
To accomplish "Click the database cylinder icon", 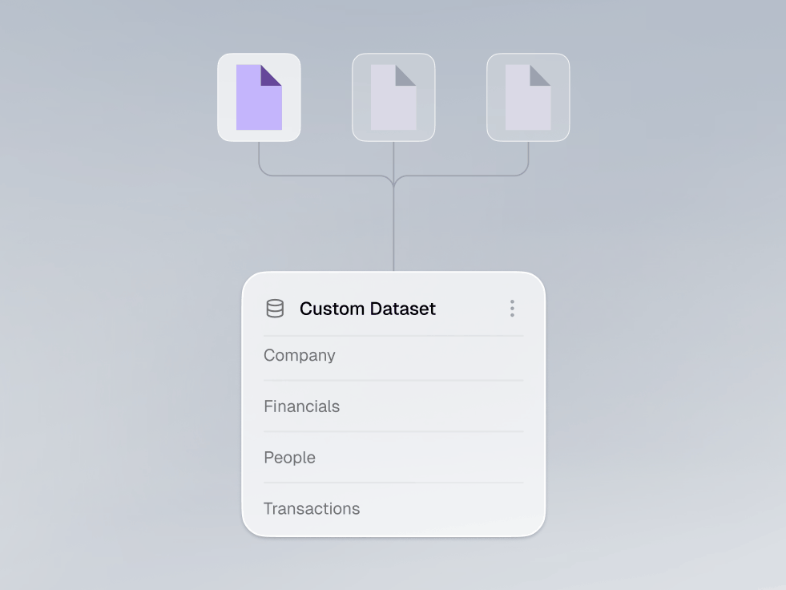I will click(275, 309).
